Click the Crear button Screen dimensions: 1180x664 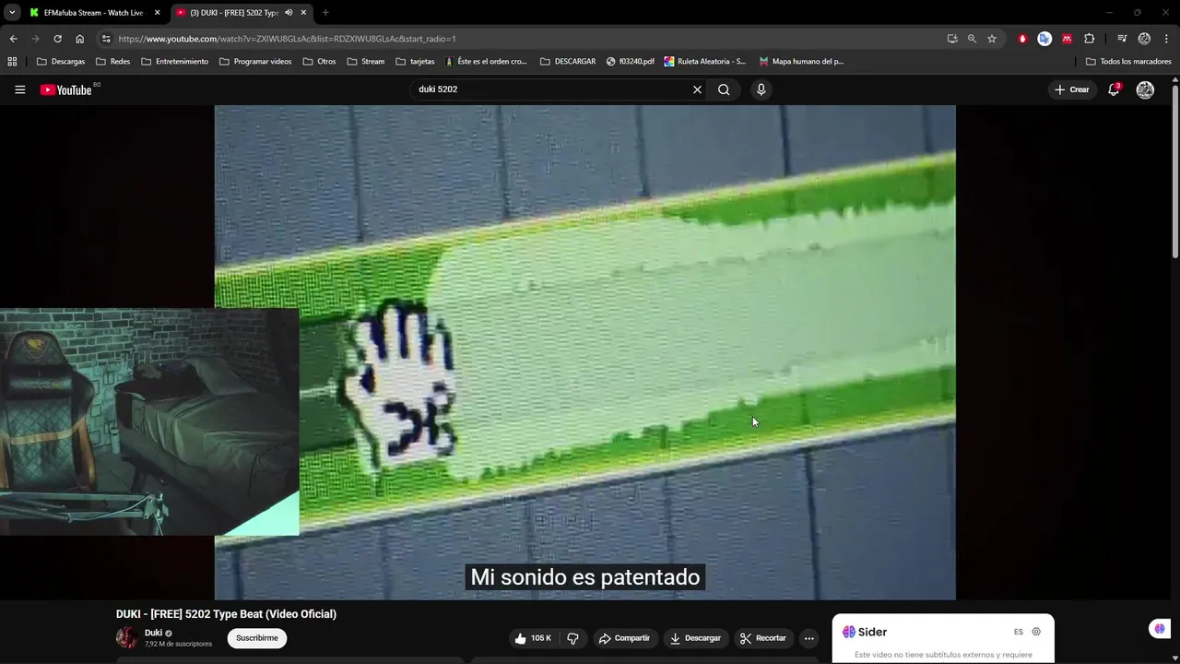click(x=1072, y=89)
